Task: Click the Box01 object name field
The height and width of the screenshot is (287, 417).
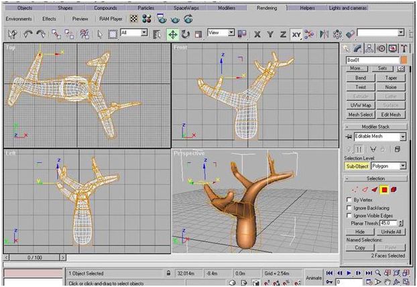Action: pos(373,60)
